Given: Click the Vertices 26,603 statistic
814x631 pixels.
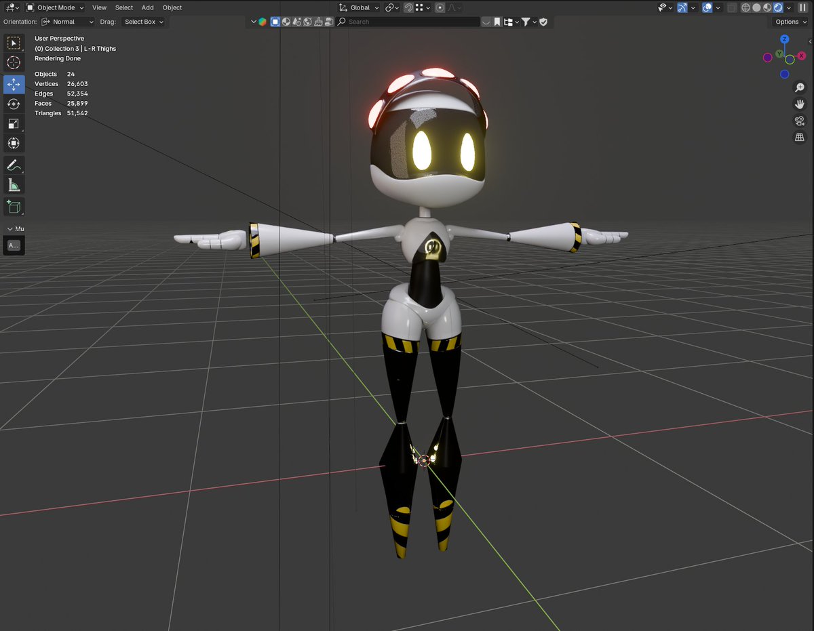Looking at the screenshot, I should click(61, 84).
